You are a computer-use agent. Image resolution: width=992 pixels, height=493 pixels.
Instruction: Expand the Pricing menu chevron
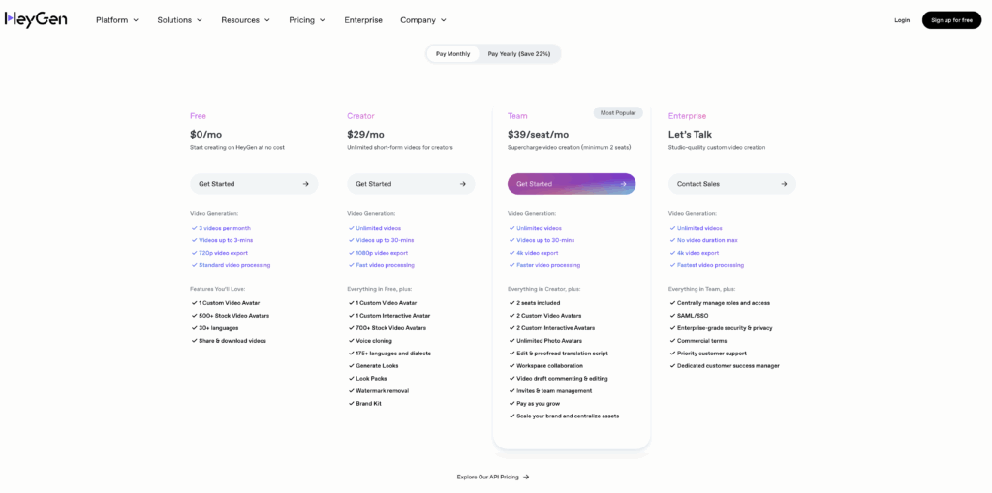(x=322, y=20)
